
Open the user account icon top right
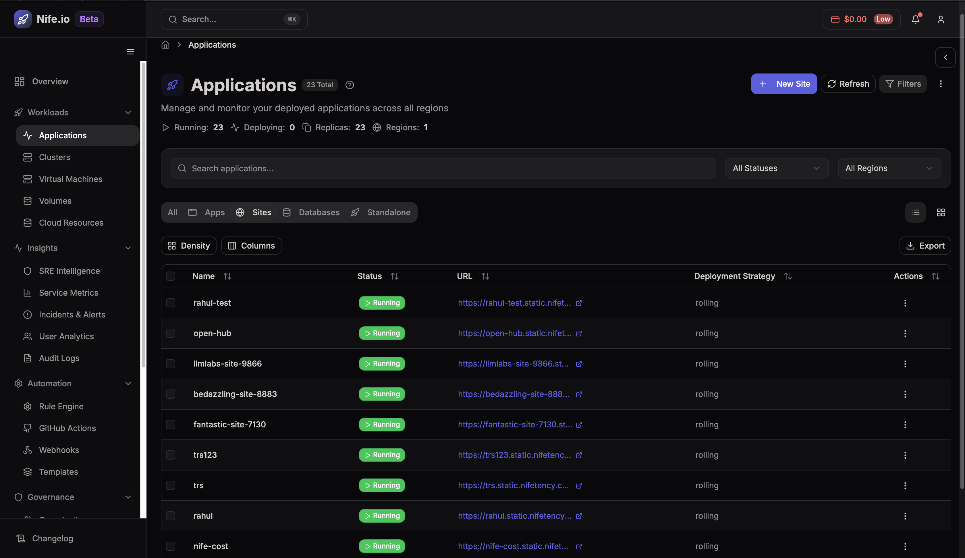pos(941,19)
